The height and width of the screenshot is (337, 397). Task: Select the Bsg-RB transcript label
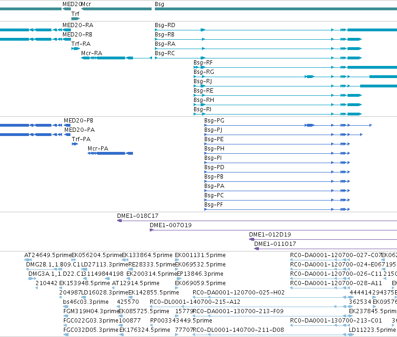click(165, 35)
